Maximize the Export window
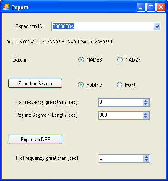168x181 pixels. (x=151, y=7)
